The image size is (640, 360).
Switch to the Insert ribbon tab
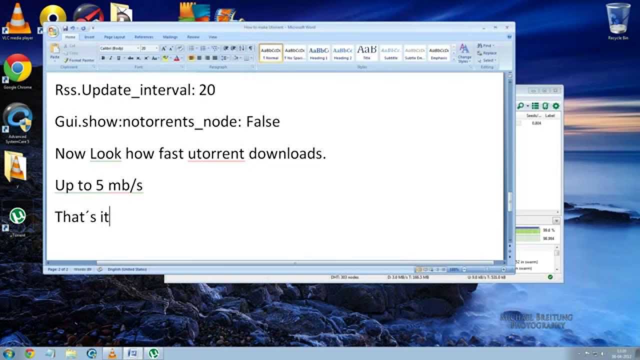(x=89, y=37)
